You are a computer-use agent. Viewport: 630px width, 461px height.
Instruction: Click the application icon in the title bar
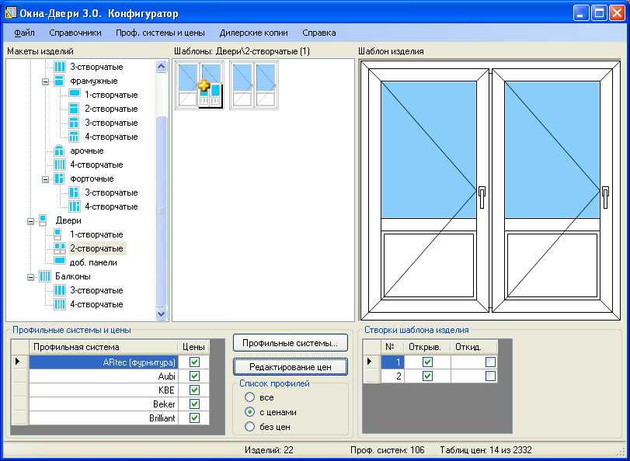pos(11,13)
